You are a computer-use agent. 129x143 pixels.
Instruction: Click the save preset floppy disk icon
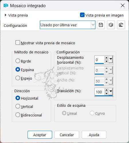click(101, 25)
